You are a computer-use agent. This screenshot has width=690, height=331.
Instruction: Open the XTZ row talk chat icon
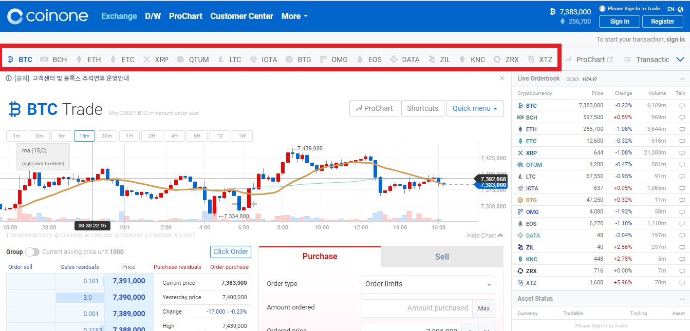point(682,283)
